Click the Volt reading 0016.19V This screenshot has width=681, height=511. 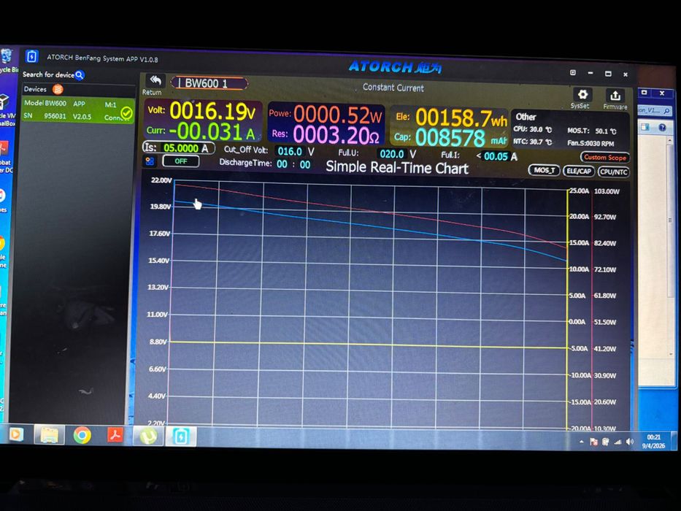(212, 111)
